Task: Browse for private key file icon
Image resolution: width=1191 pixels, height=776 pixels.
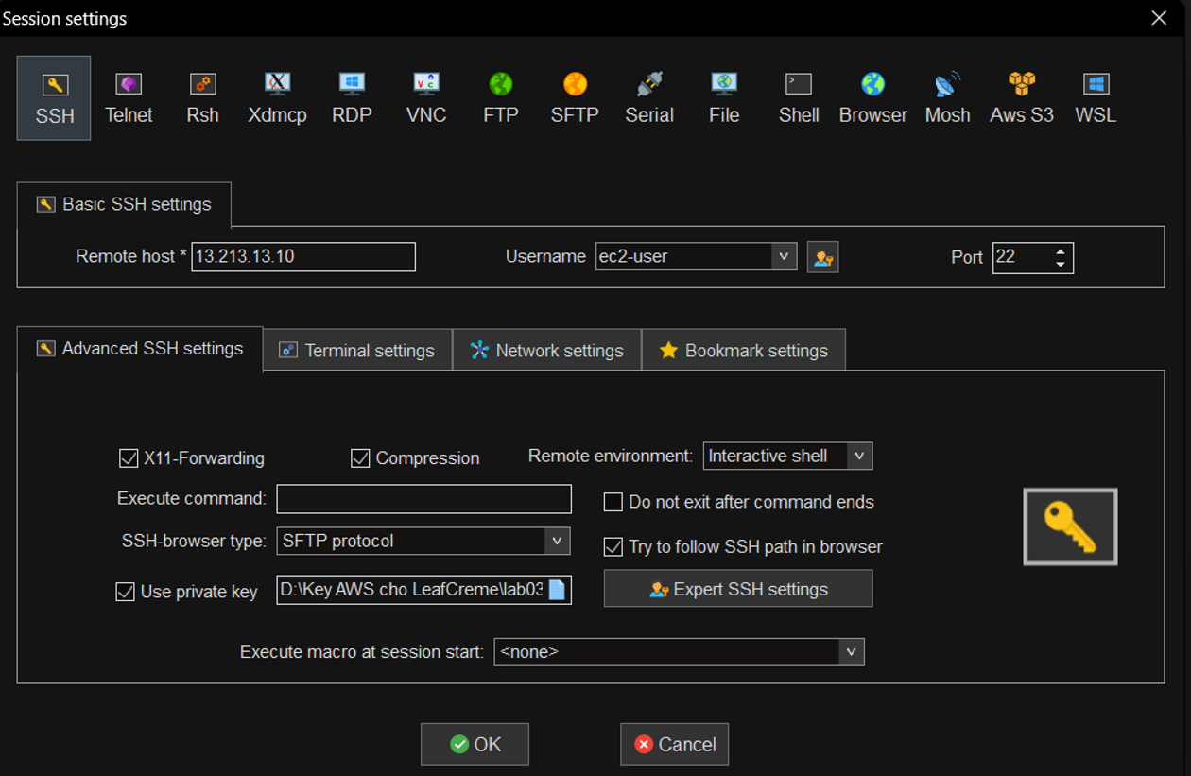Action: [x=557, y=590]
